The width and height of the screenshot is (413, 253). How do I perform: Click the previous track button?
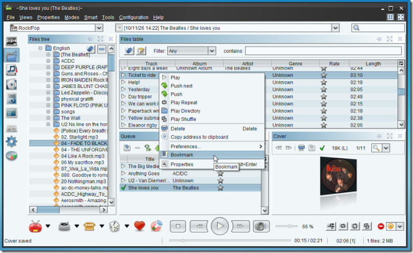[x=200, y=226]
